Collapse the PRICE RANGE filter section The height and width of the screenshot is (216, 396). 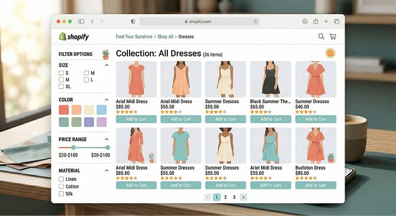(107, 139)
